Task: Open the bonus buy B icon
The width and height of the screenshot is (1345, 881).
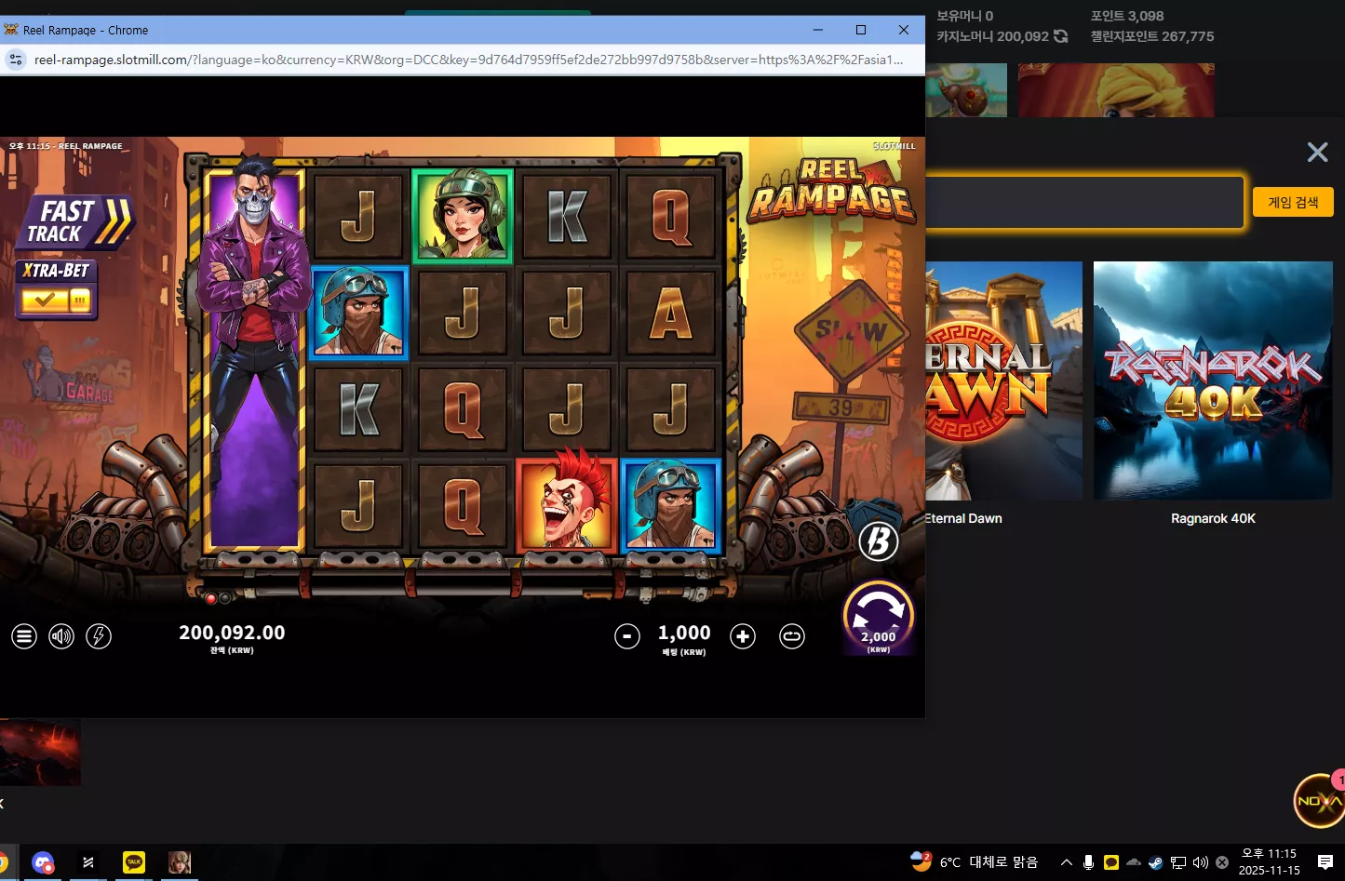Action: click(x=878, y=541)
